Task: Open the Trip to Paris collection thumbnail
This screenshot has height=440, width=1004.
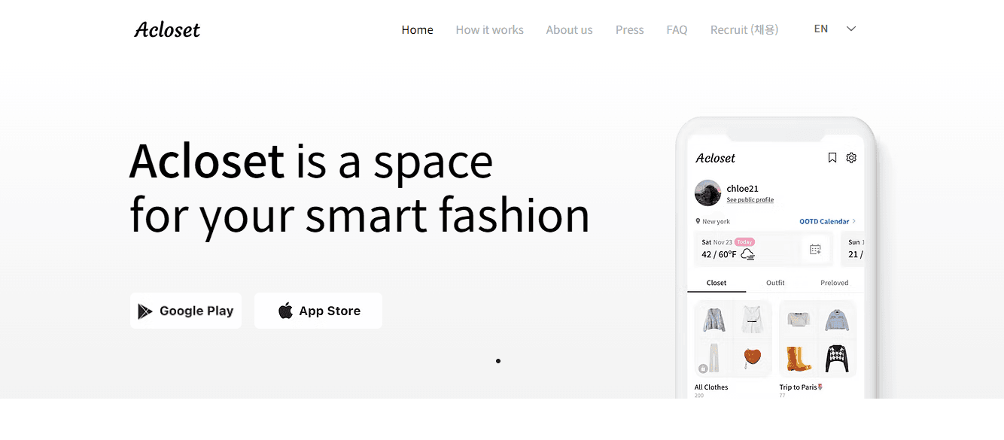Action: coord(818,338)
